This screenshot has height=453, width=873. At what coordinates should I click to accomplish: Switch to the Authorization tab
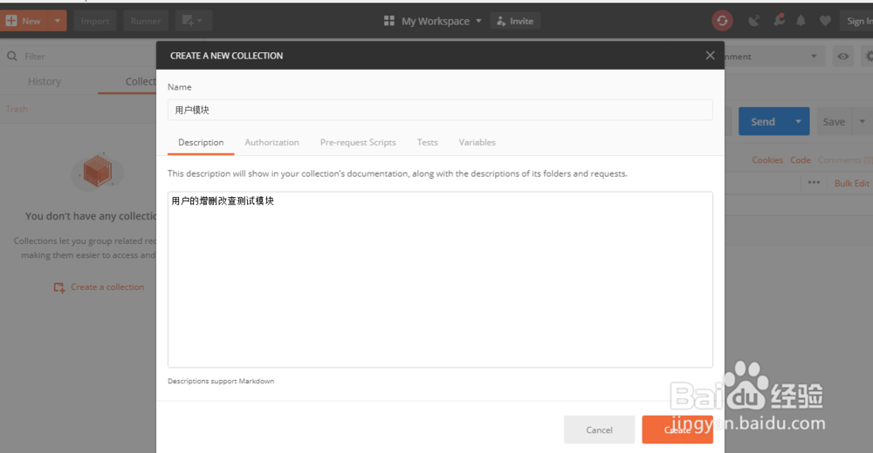(x=272, y=142)
